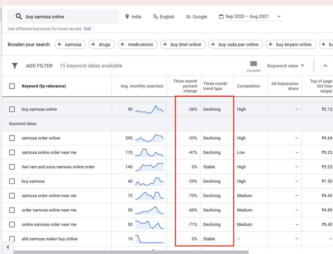Click the Google search network icon
Screen dimensions: 333x254
[188, 17]
